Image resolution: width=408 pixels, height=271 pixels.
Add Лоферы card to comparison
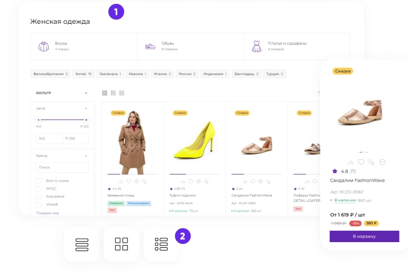tap(307, 182)
